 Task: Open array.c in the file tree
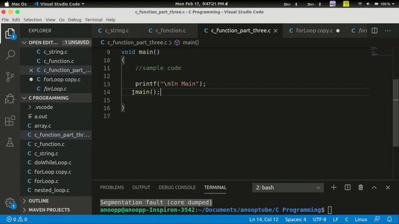point(43,126)
